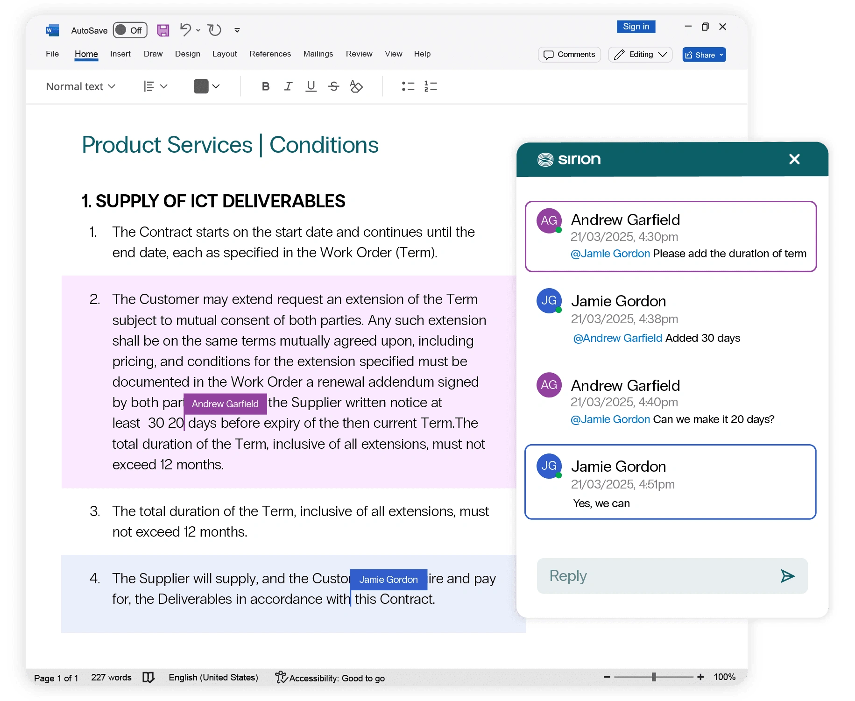
Task: Click the Sign in button
Action: pos(636,27)
